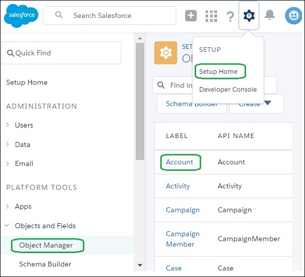The image size is (305, 277).
Task: Open the user profile avatar
Action: click(x=292, y=16)
